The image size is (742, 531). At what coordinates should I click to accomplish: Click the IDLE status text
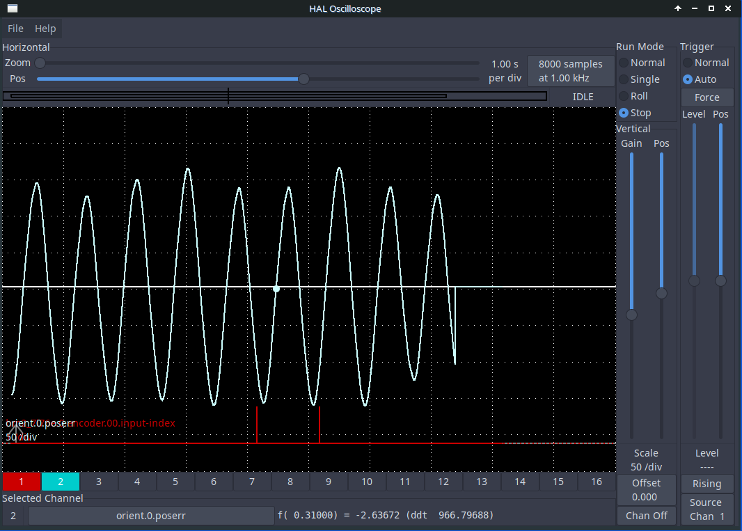tap(583, 97)
